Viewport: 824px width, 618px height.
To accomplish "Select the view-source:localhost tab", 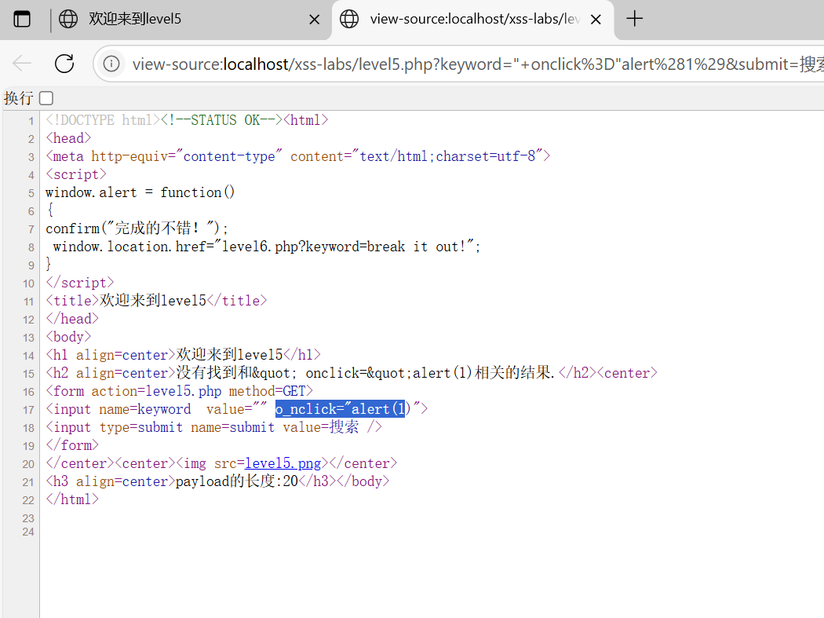I will 472,20.
